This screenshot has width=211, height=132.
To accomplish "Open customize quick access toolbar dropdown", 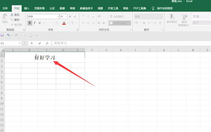I will 37,36.
